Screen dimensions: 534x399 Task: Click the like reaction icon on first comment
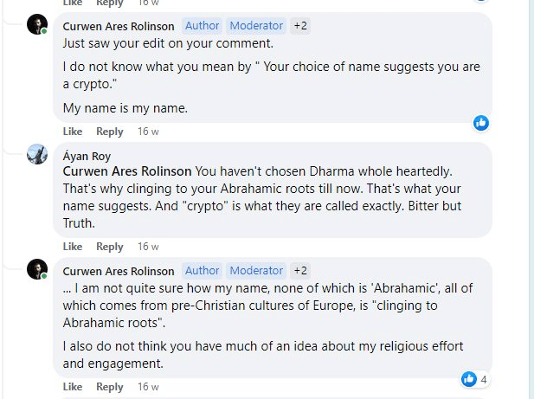(481, 123)
